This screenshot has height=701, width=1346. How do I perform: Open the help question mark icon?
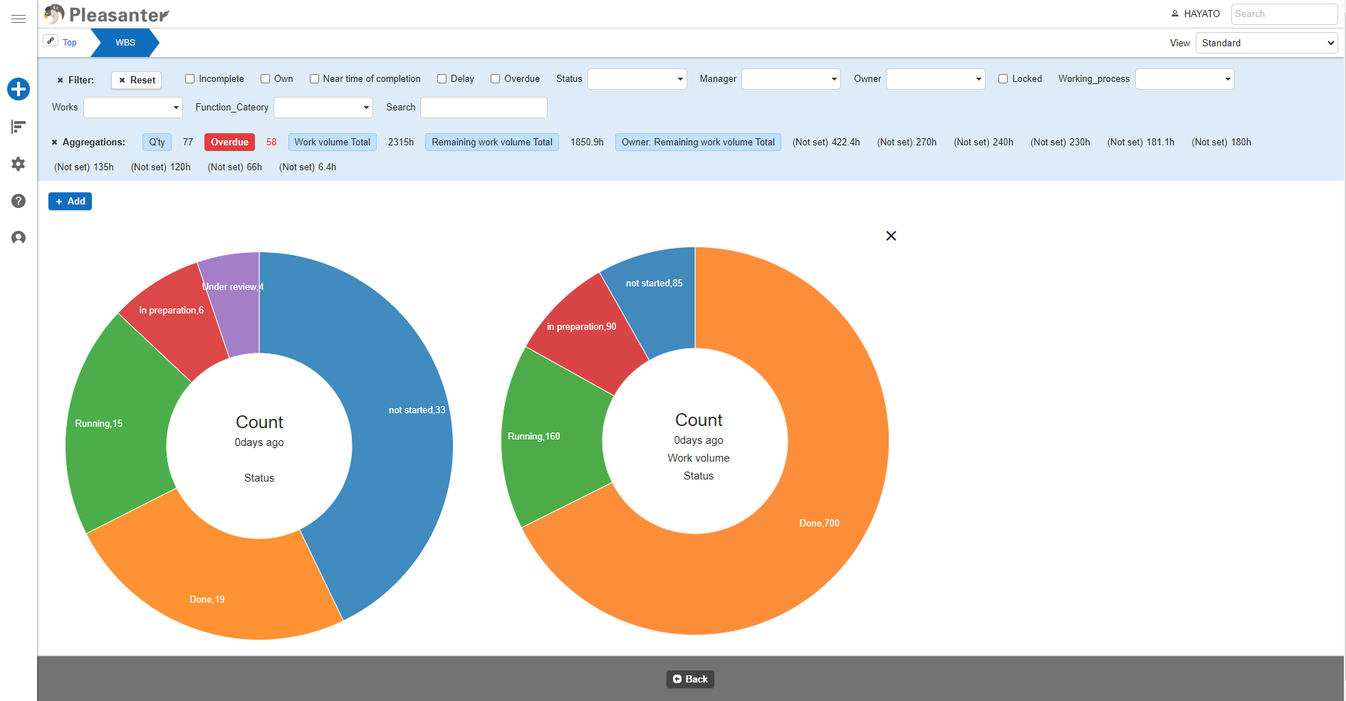[x=19, y=201]
